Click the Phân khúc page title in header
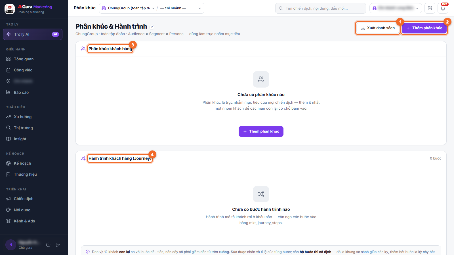Screen dimensions: 454x255 click(x=85, y=8)
